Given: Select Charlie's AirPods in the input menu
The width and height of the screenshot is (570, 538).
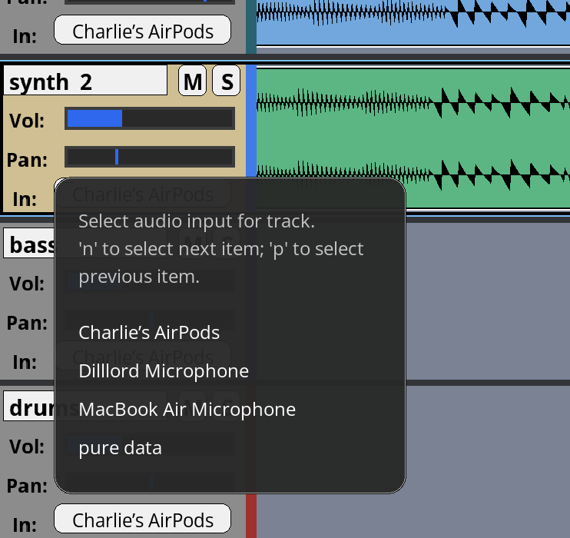Looking at the screenshot, I should pos(149,333).
